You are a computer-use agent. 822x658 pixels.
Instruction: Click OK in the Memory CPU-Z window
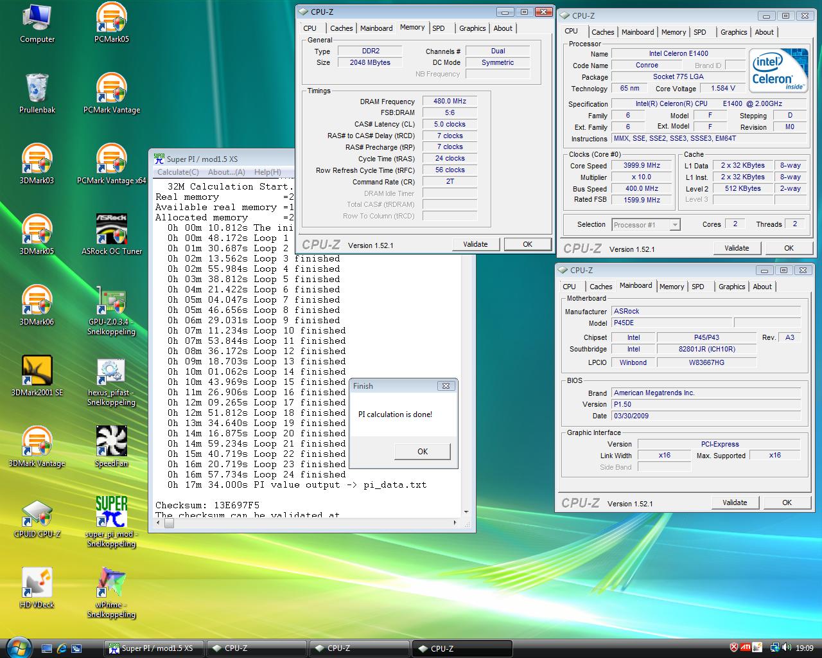(527, 244)
